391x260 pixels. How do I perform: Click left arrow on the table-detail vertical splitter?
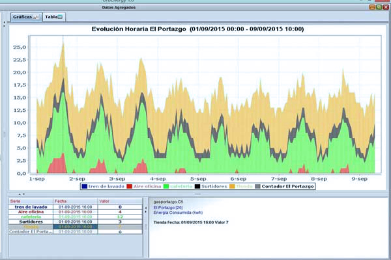[145, 208]
